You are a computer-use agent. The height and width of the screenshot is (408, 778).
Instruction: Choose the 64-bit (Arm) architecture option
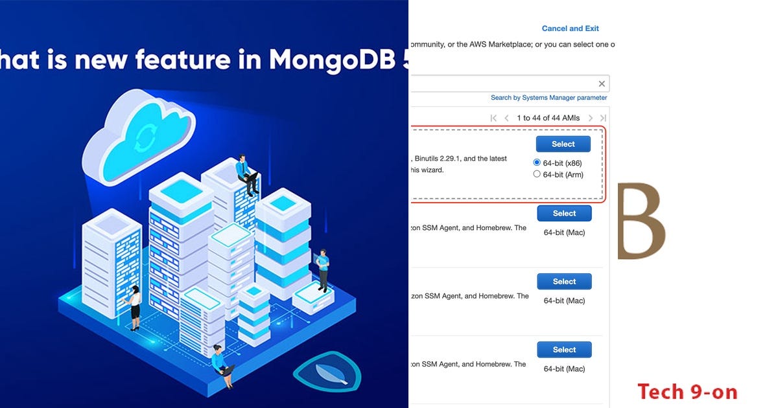(536, 174)
